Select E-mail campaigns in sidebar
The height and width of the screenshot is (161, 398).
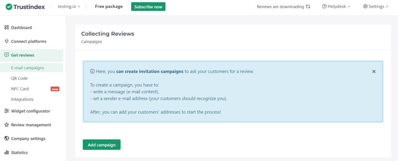(x=27, y=68)
